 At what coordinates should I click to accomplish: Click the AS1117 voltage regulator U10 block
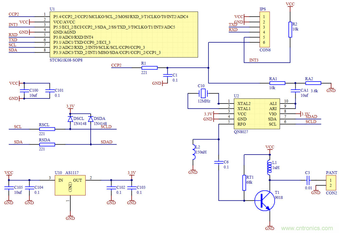coord(70,185)
